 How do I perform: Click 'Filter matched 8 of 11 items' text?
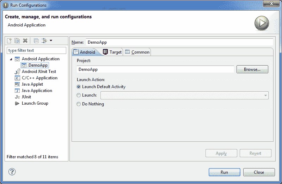[32, 157]
